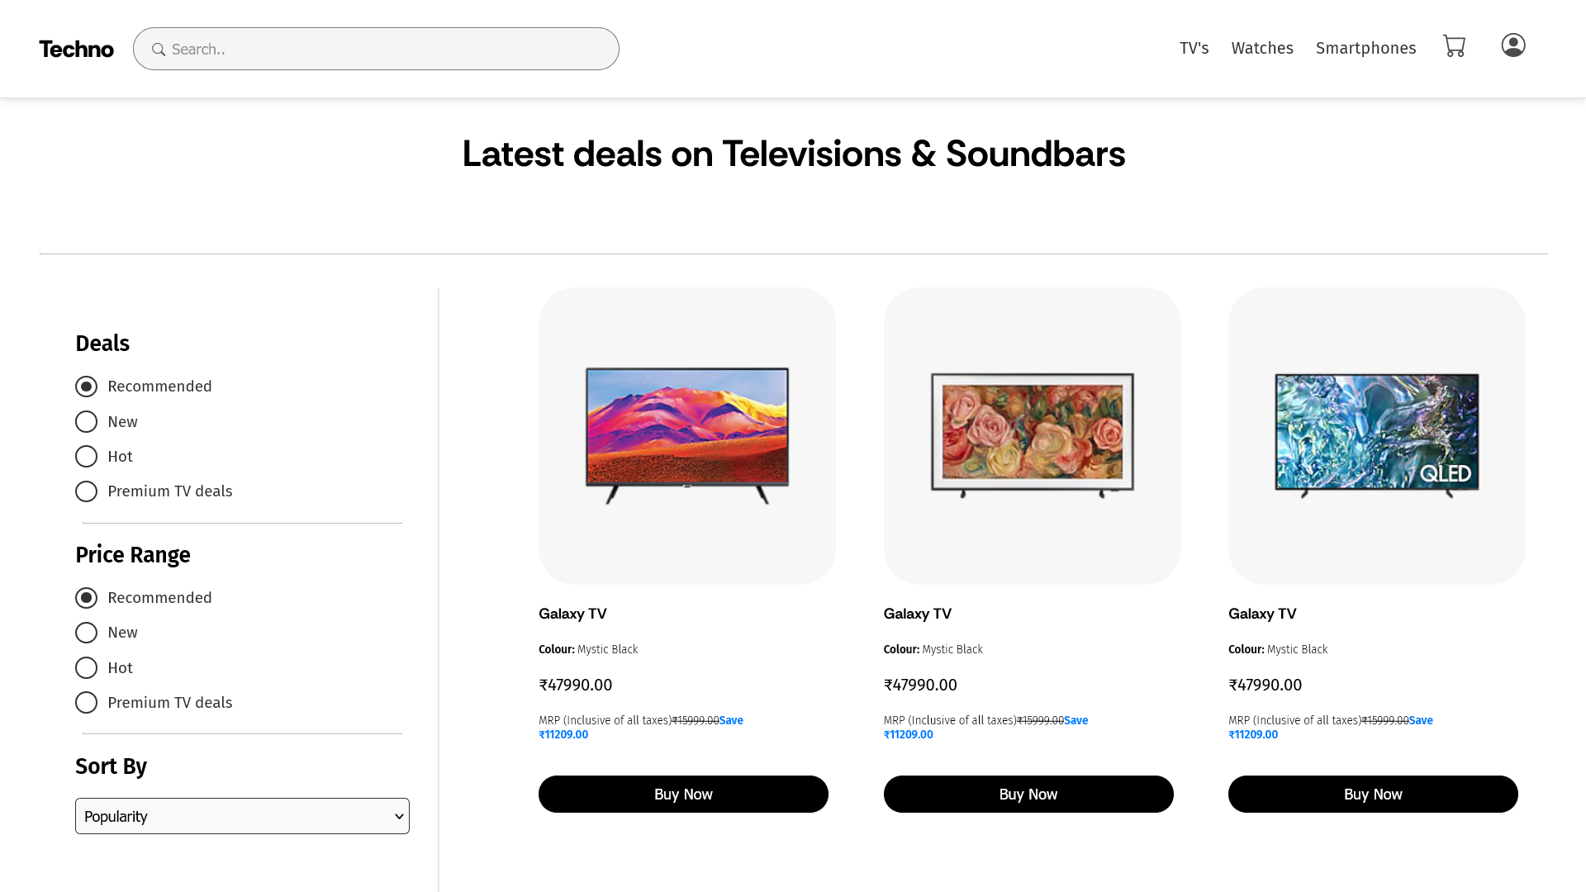Click the Techno logo
The image size is (1586, 892).
pyautogui.click(x=76, y=49)
